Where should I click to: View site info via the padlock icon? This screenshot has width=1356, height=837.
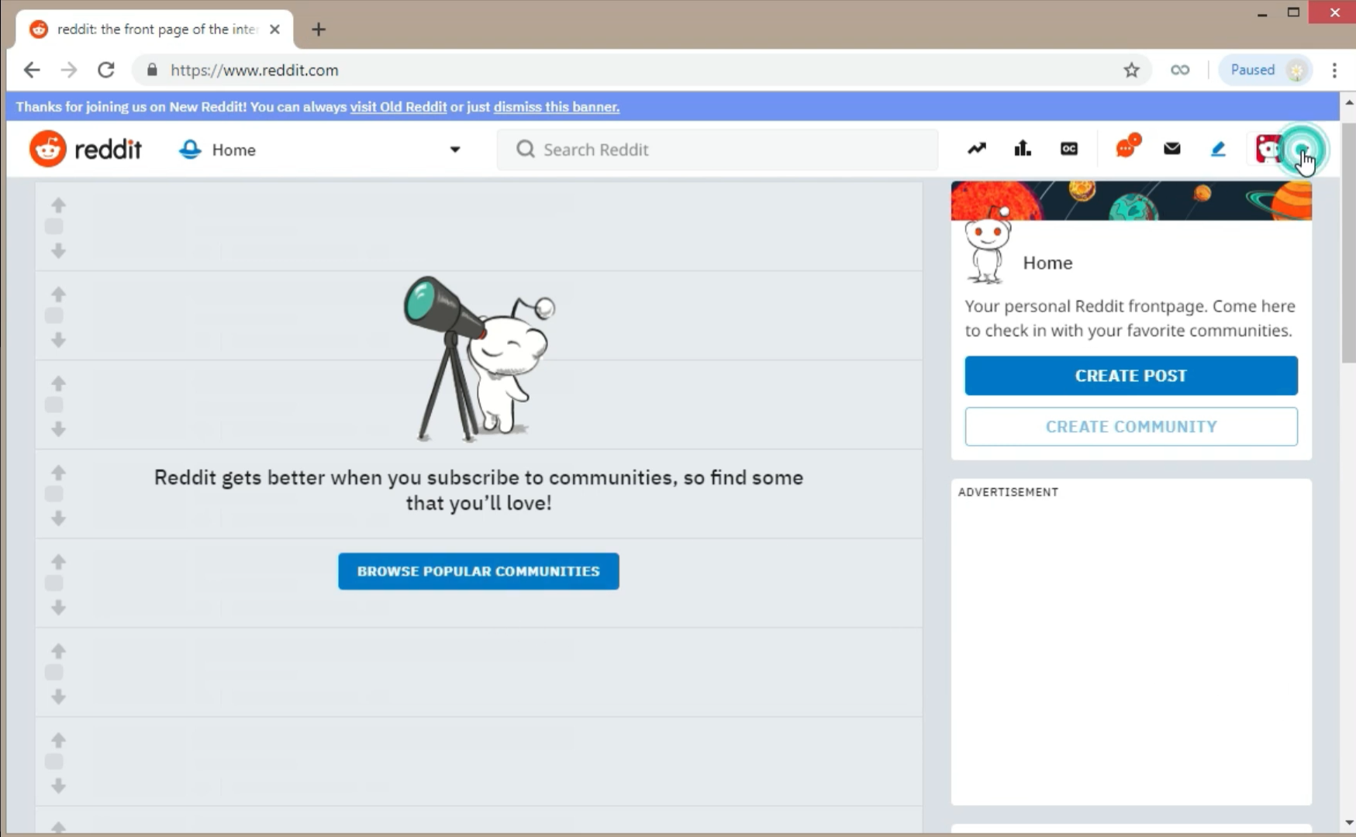pyautogui.click(x=153, y=70)
